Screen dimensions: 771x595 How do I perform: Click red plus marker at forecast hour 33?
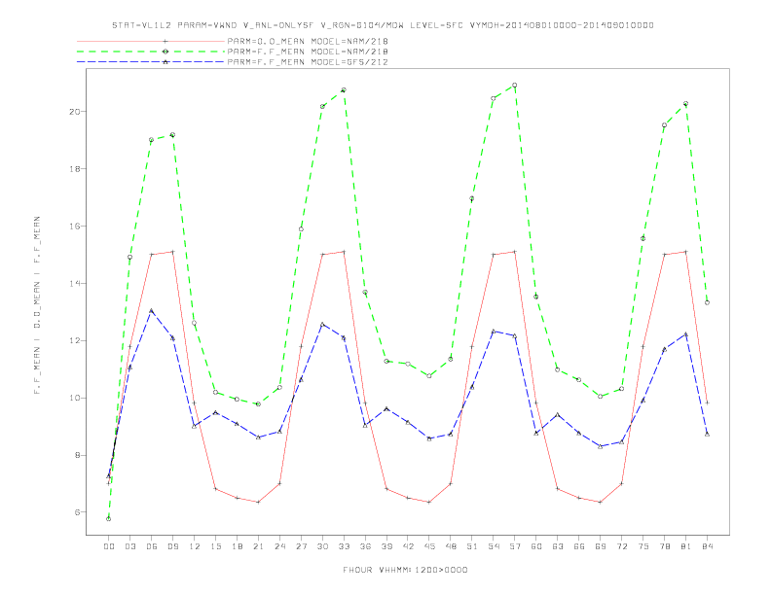tap(344, 252)
